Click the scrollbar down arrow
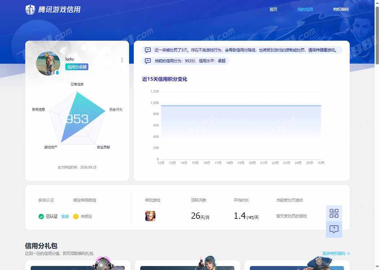This screenshot has height=270, width=380. [x=377, y=267]
